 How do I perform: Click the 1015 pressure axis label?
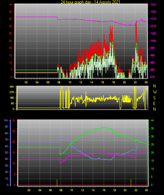point(153,19)
